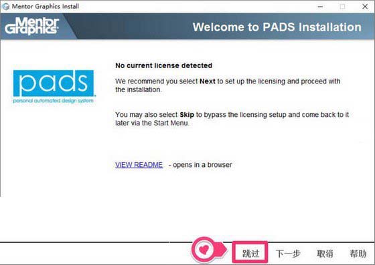This screenshot has width=375, height=265.
Task: Click 'personal automated design system' tagline
Action: [x=54, y=101]
